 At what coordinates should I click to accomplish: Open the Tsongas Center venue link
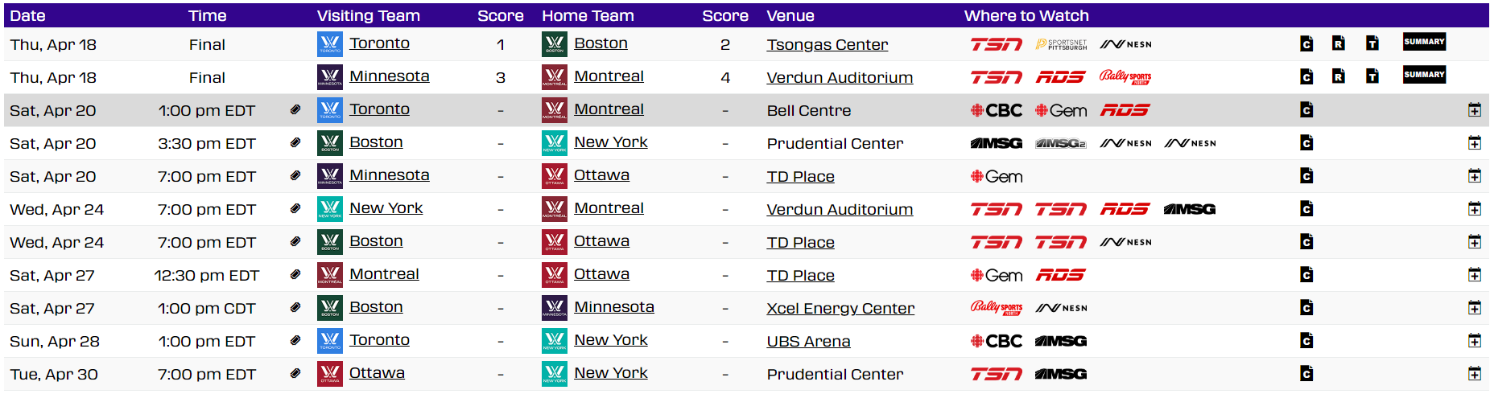827,45
